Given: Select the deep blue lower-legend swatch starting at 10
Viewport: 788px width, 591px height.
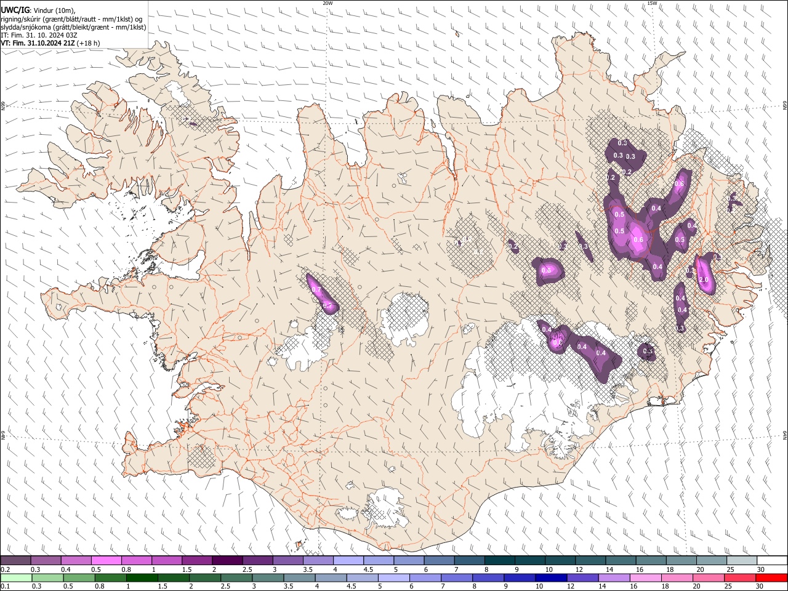Looking at the screenshot, I should (x=550, y=577).
